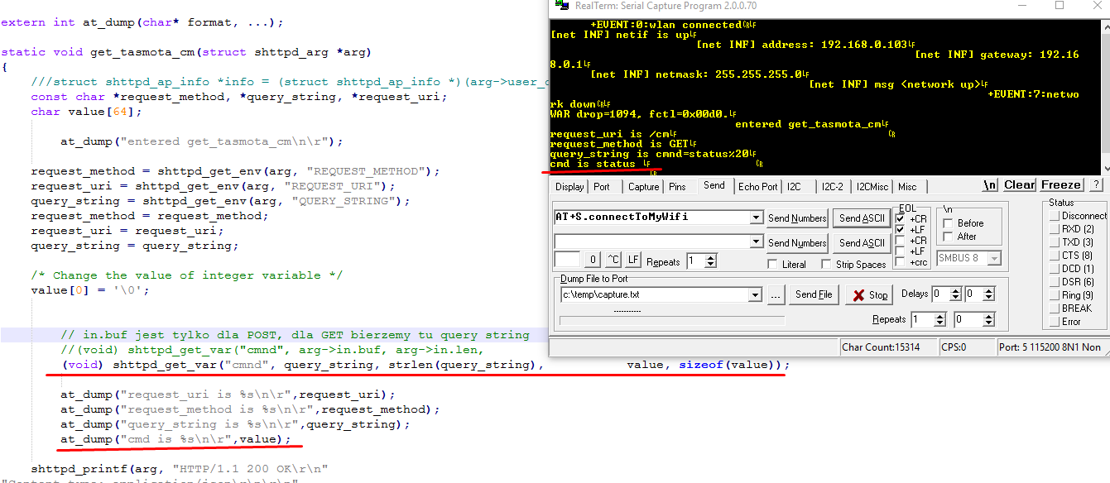Viewport: 1110px width, 483px height.
Task: Click the \n display toggle icon
Action: tap(991, 184)
